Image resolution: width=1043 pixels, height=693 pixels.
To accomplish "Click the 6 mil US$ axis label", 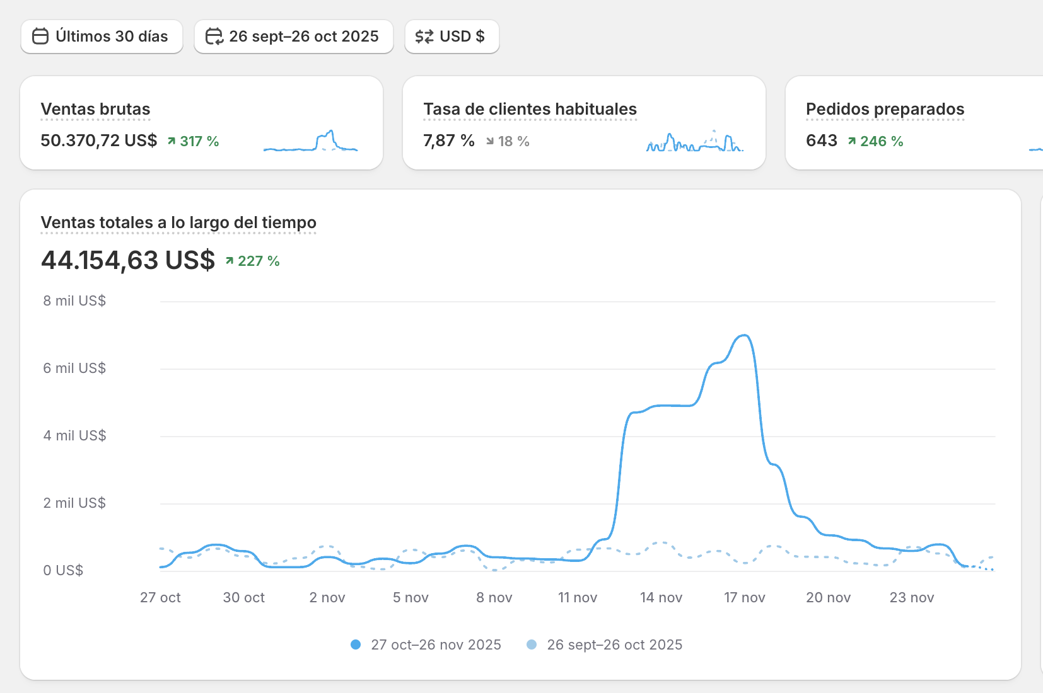I will (x=74, y=368).
